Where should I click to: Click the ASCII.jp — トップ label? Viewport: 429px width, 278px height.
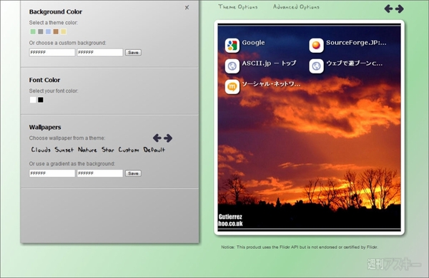(x=269, y=63)
